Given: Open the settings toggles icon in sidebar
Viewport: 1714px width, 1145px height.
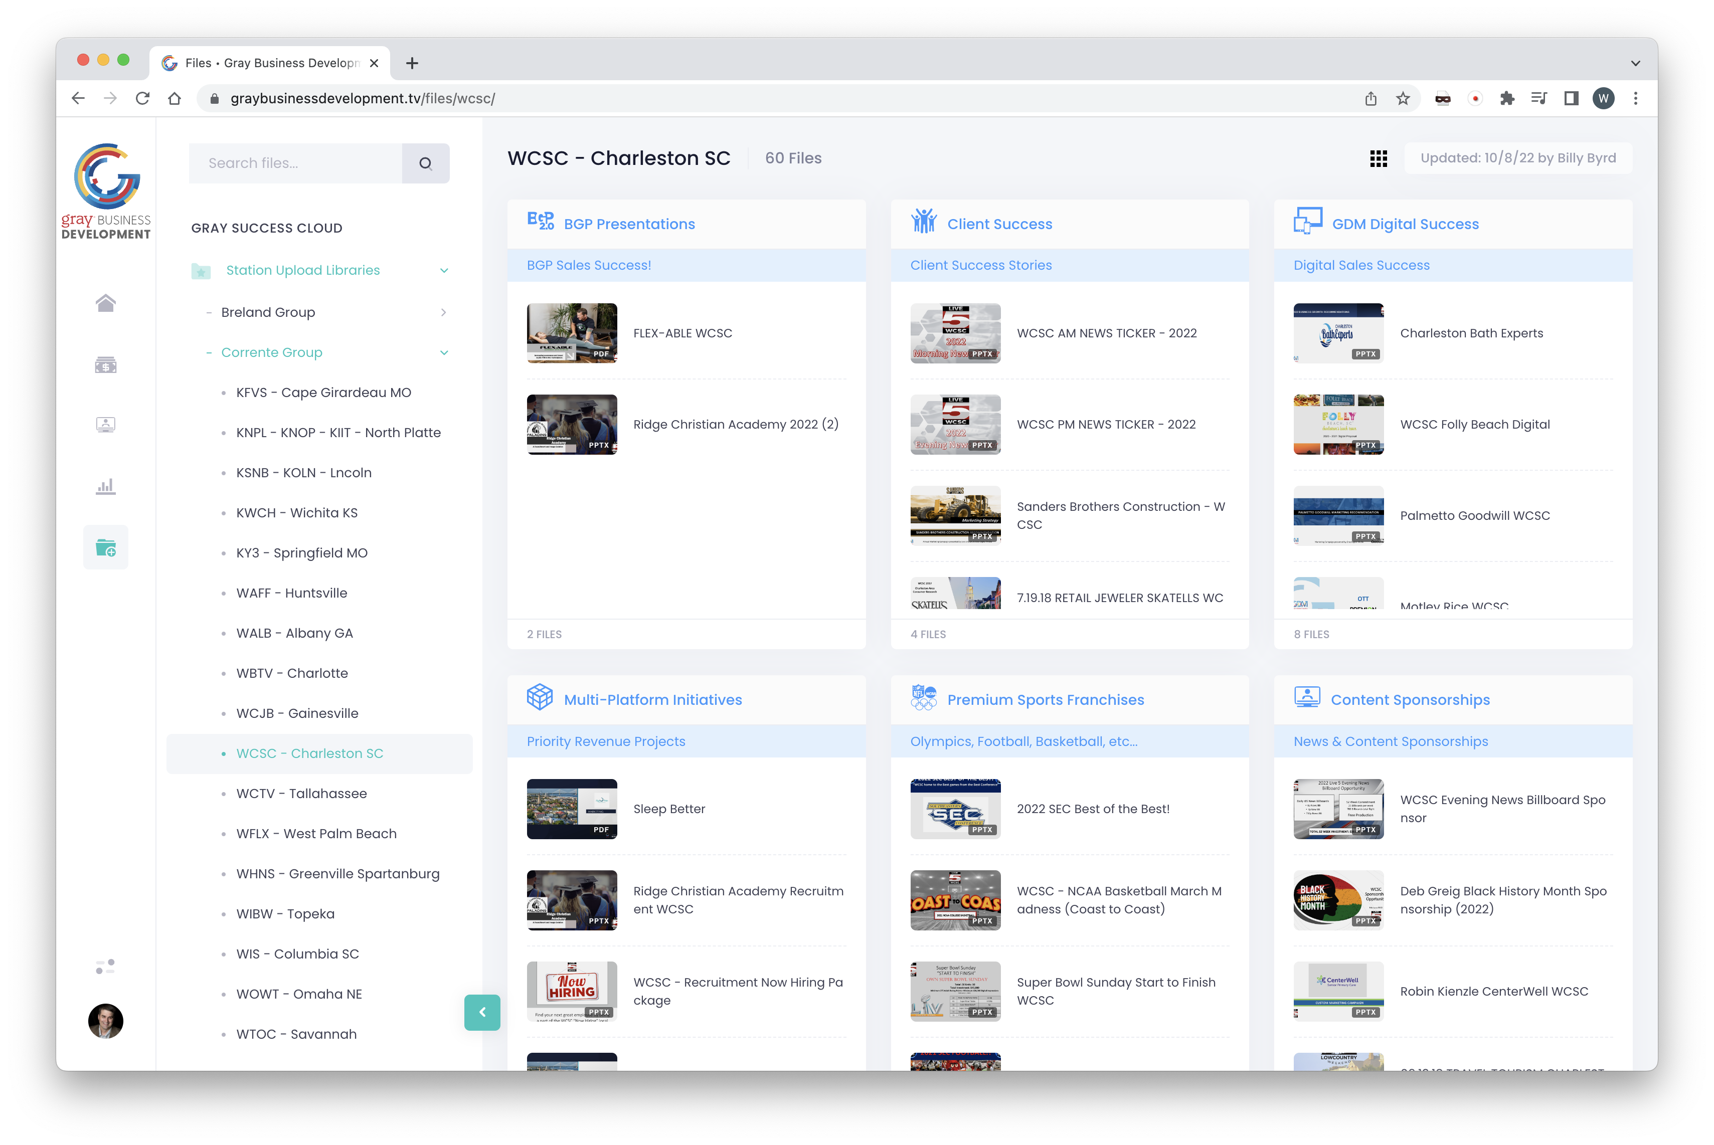Looking at the screenshot, I should point(105,967).
